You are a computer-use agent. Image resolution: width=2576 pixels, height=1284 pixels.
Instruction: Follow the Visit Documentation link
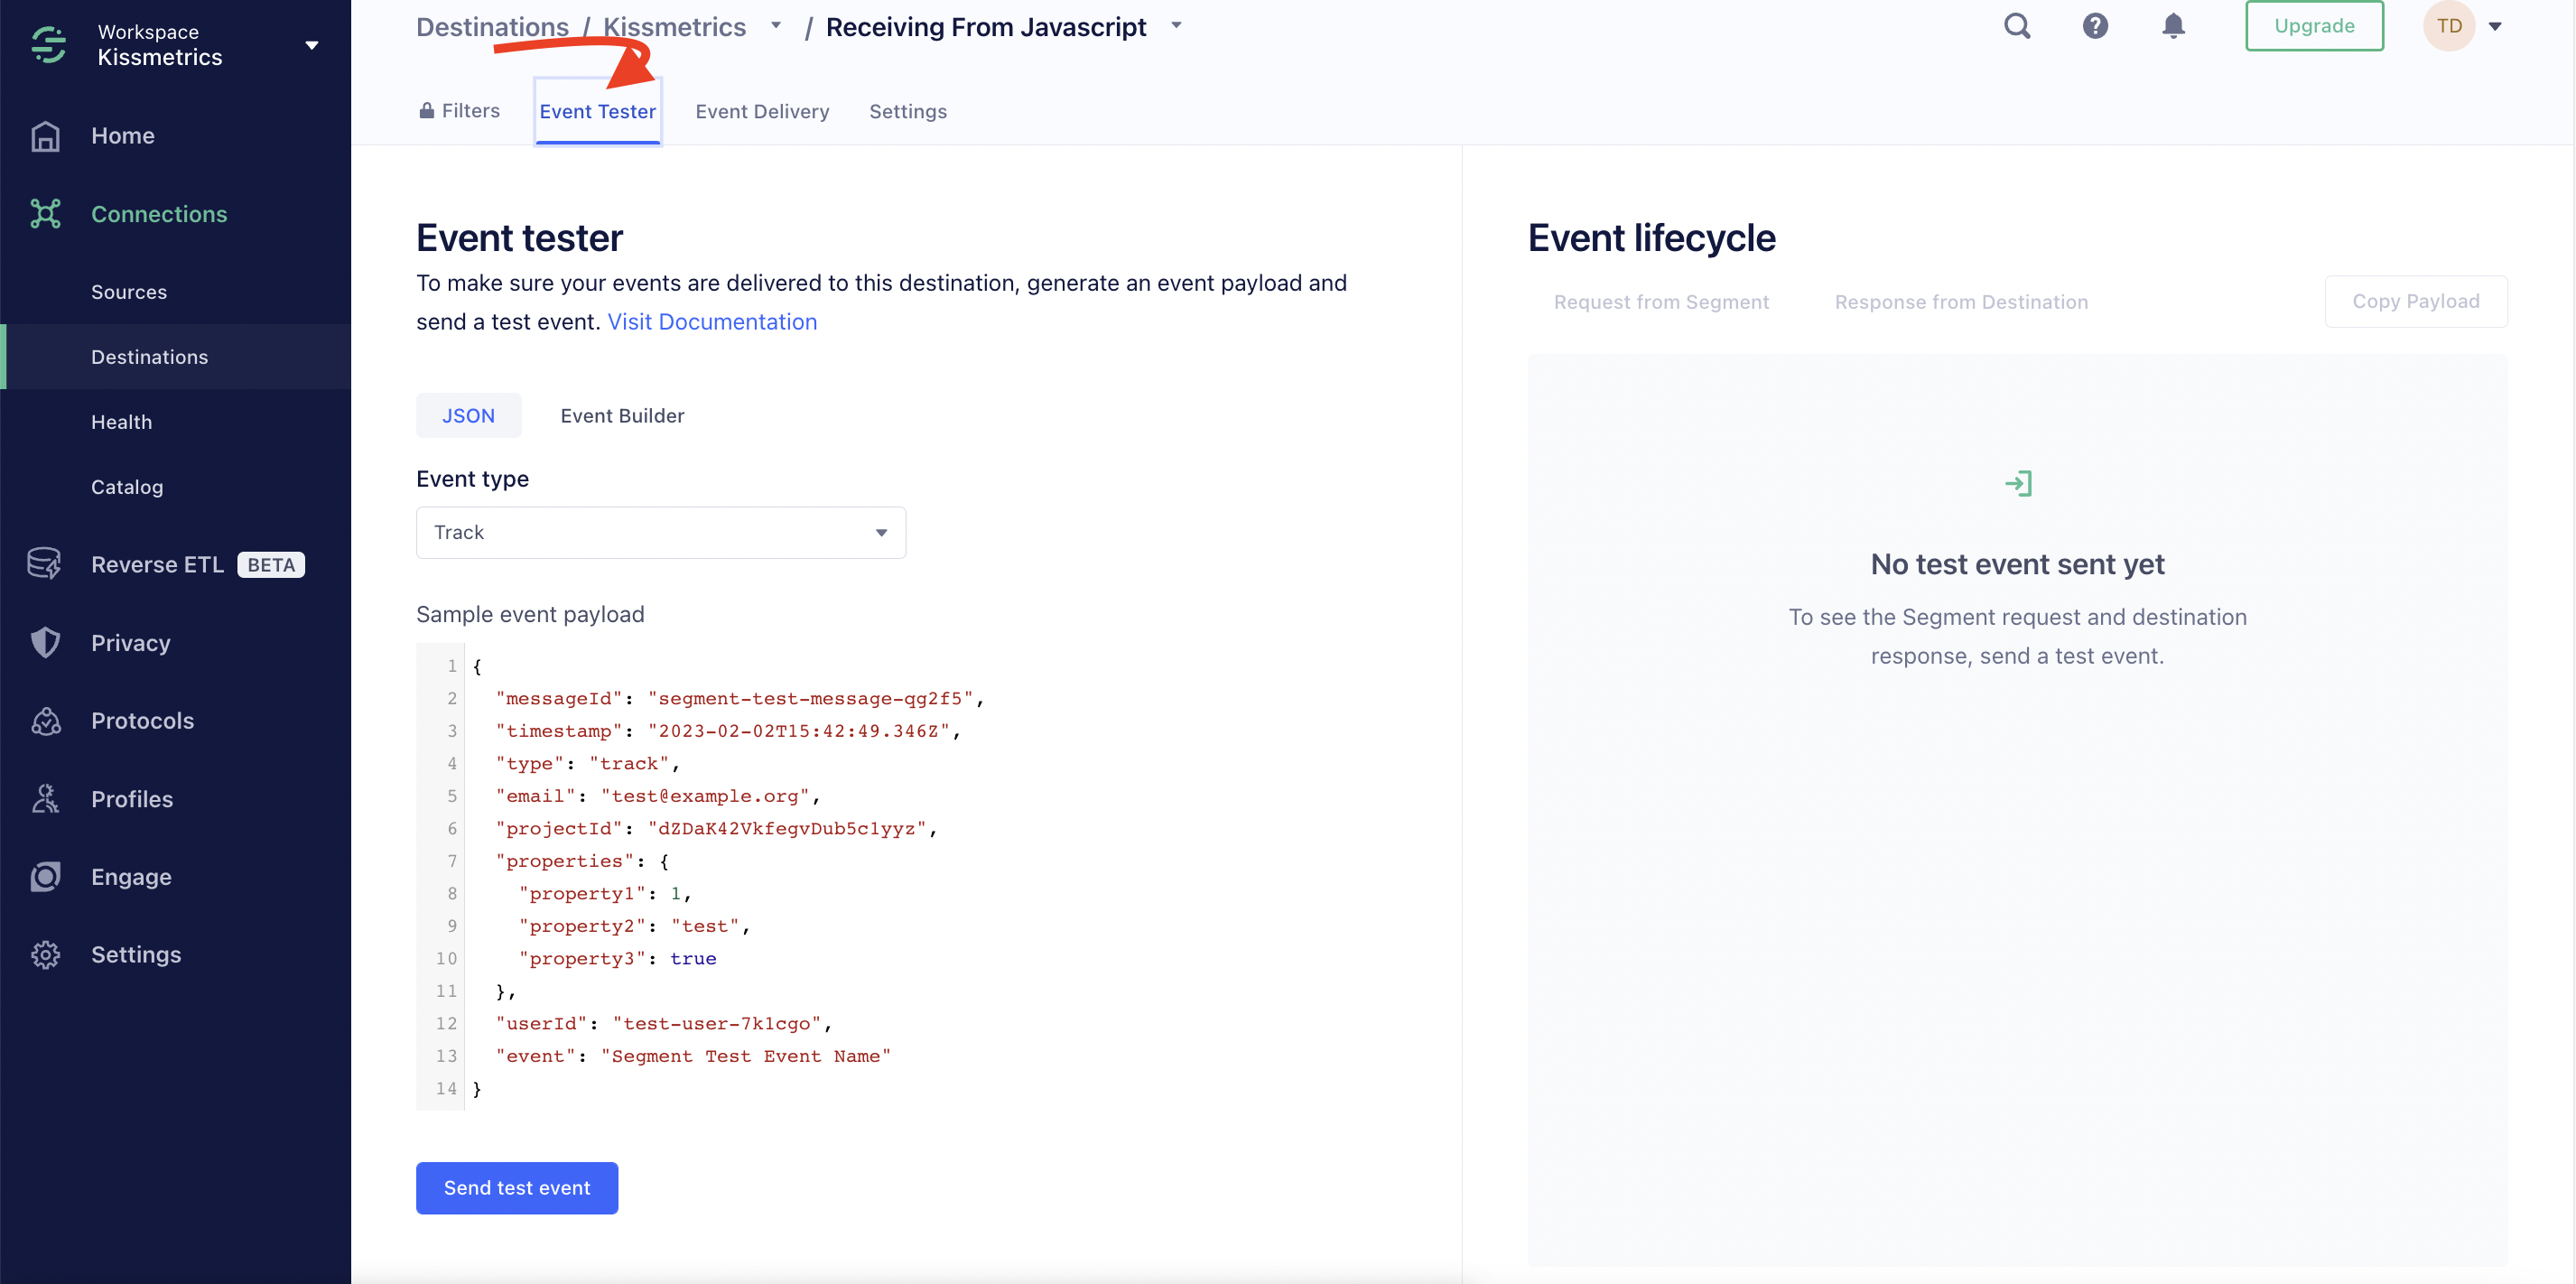(x=712, y=322)
